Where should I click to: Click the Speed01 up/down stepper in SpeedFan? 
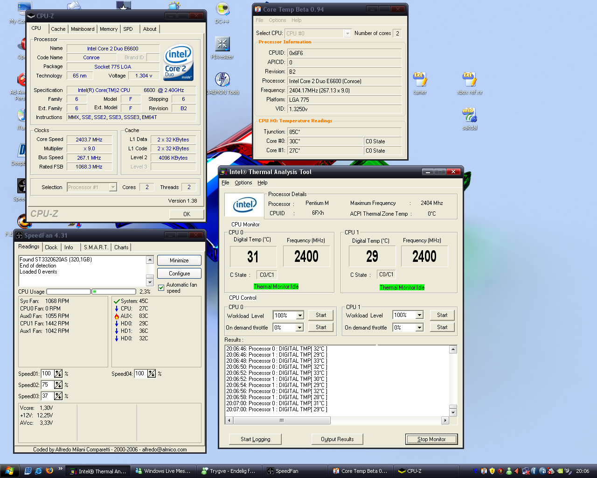(x=58, y=373)
